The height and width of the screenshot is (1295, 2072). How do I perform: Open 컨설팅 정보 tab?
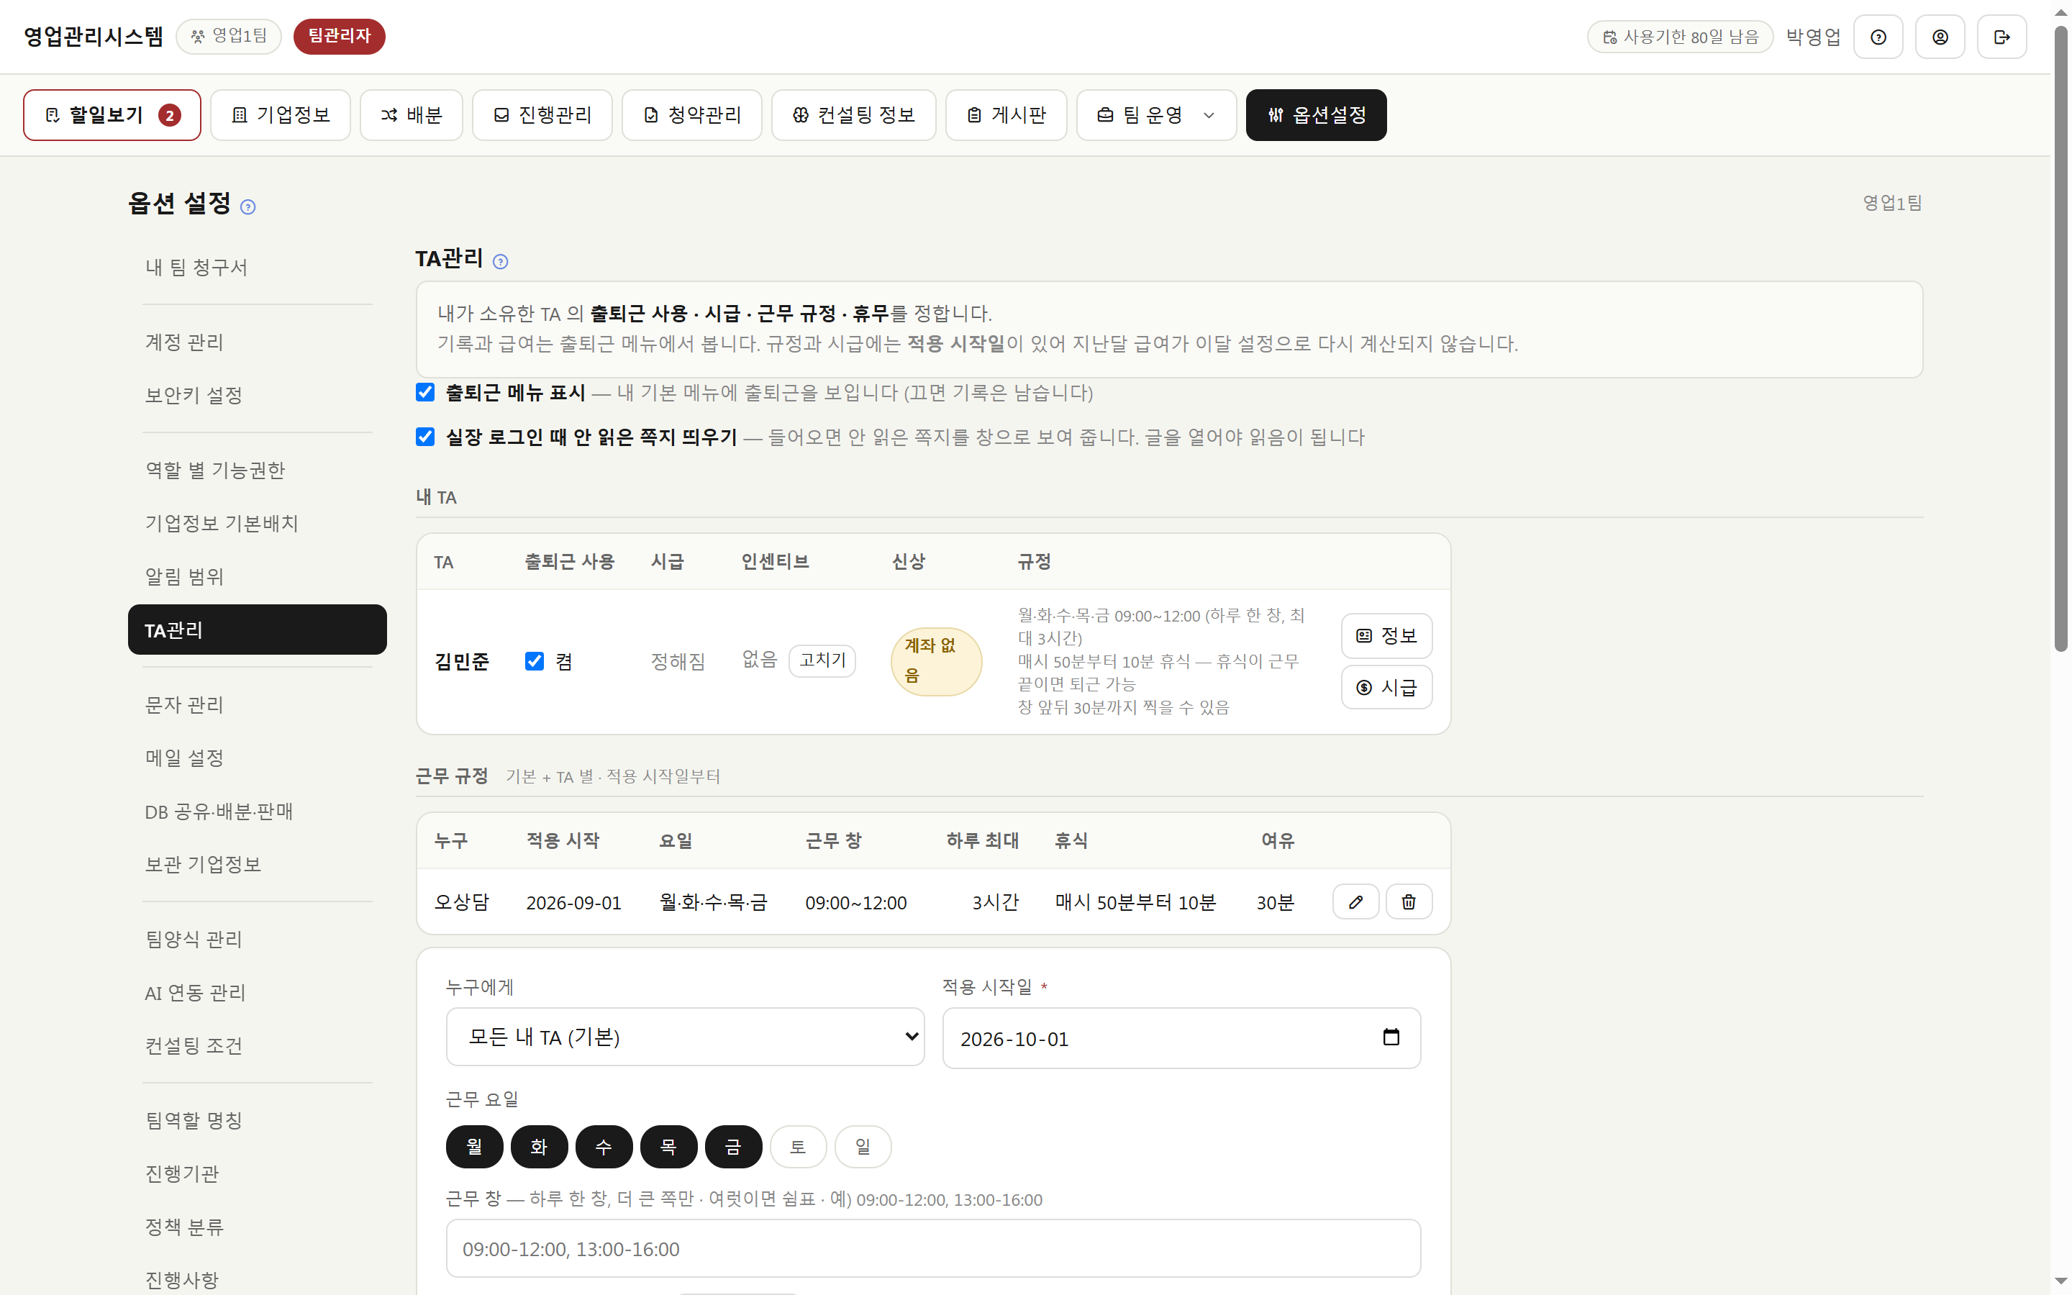point(854,115)
